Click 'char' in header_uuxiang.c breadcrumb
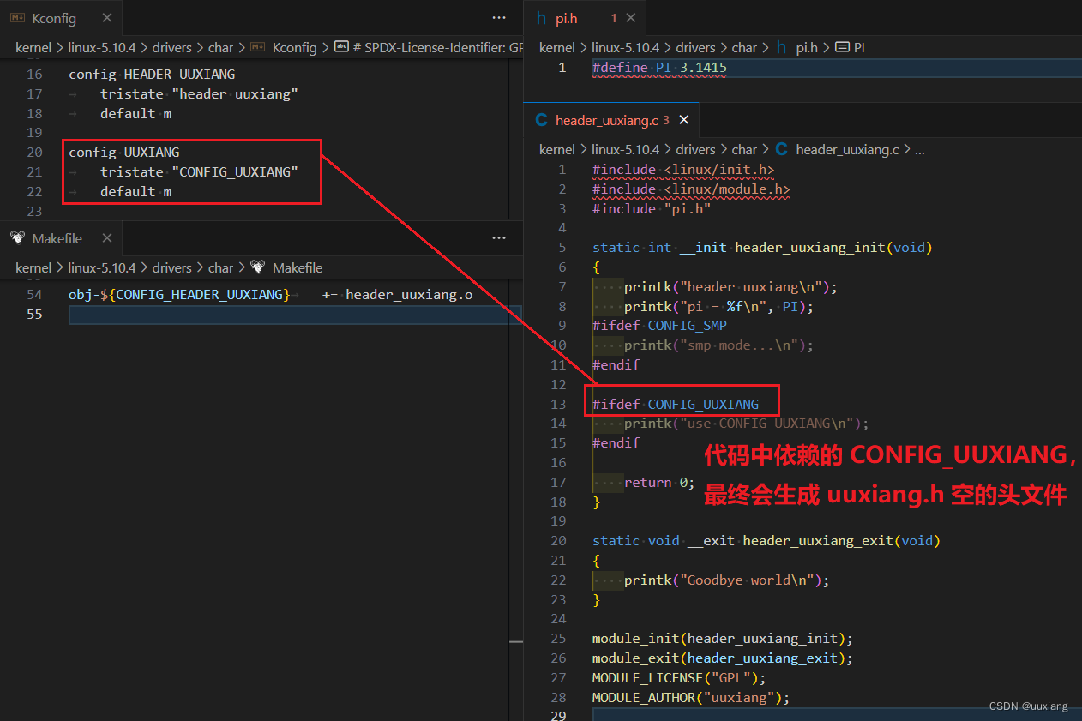The height and width of the screenshot is (721, 1082). 744,149
